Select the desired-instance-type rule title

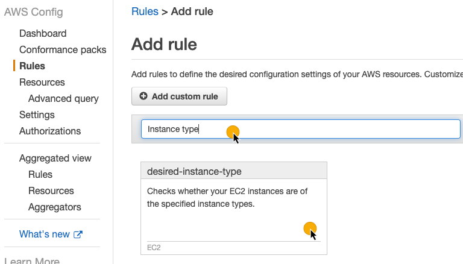pyautogui.click(x=194, y=172)
